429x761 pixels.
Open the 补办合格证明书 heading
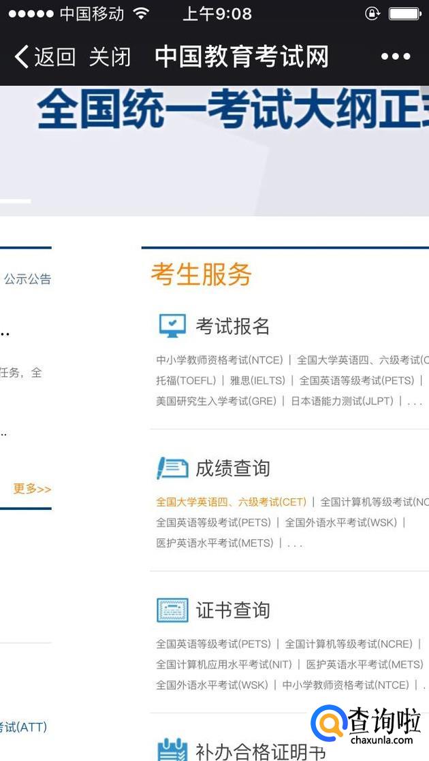[261, 751]
